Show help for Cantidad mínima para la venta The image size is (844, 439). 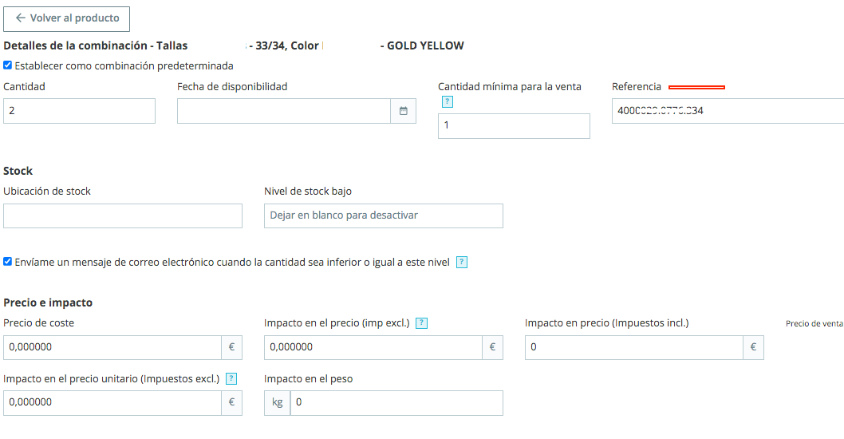tap(447, 101)
